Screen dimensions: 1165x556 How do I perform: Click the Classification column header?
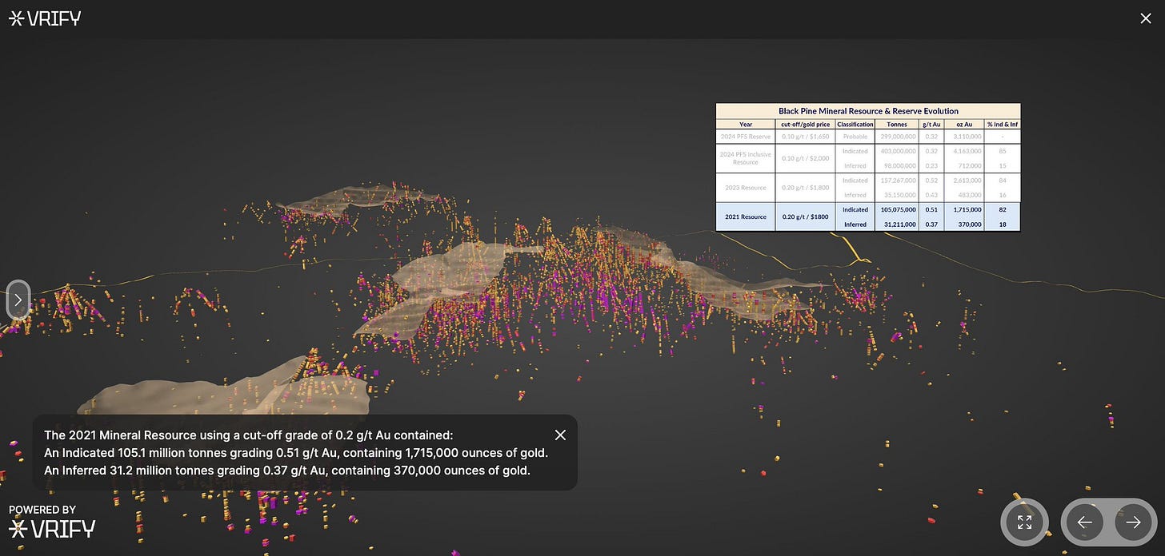[855, 125]
